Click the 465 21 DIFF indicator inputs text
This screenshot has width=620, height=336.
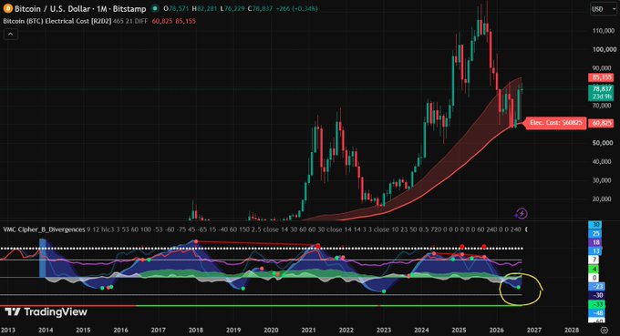(130, 21)
